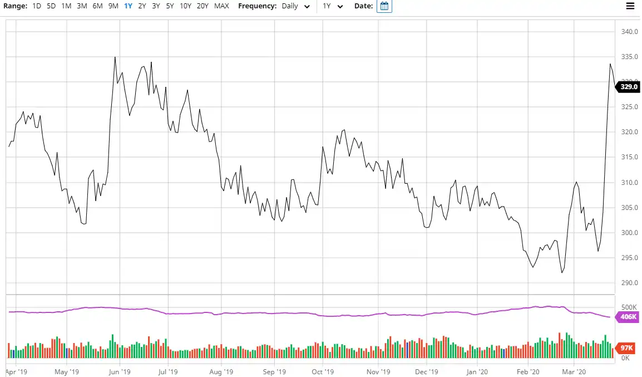Click the 290.0 price axis label
The width and height of the screenshot is (642, 377).
point(629,283)
